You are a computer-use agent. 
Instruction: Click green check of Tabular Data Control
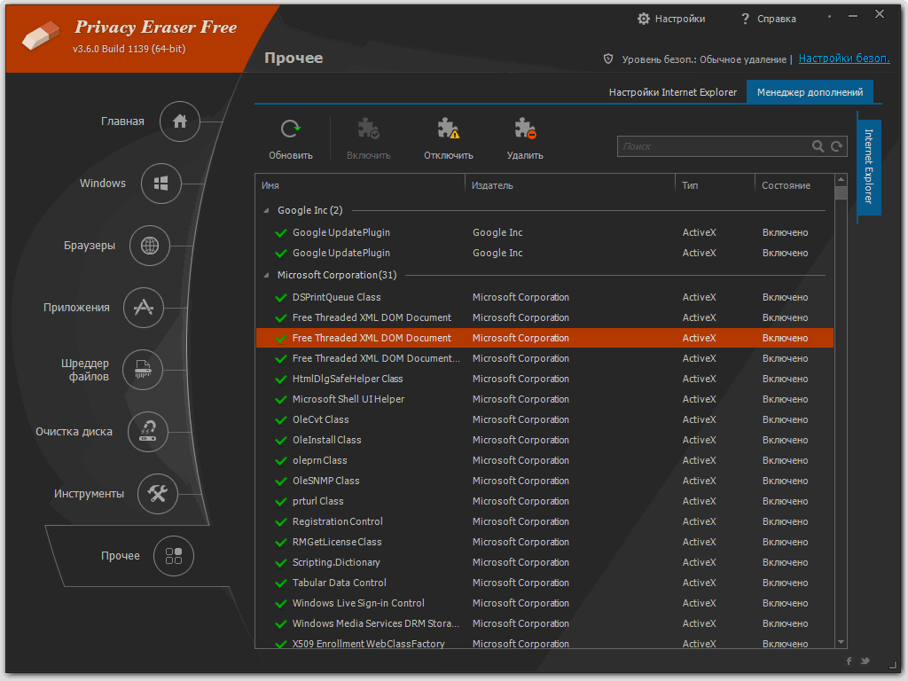281,583
